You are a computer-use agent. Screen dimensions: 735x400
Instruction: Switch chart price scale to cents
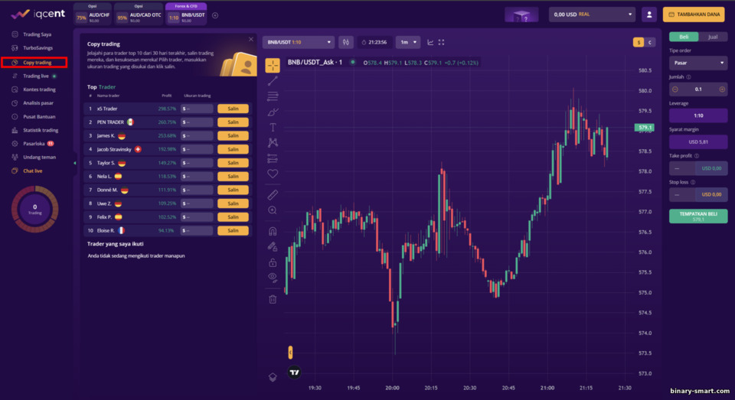coord(650,42)
